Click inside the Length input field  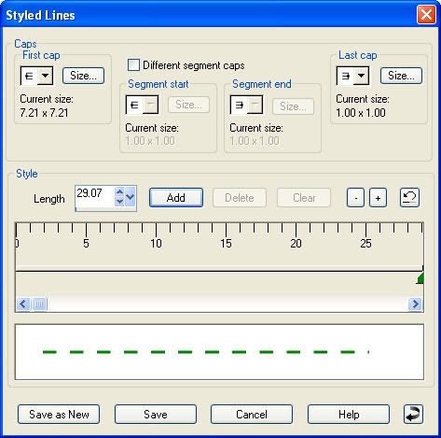coord(94,197)
